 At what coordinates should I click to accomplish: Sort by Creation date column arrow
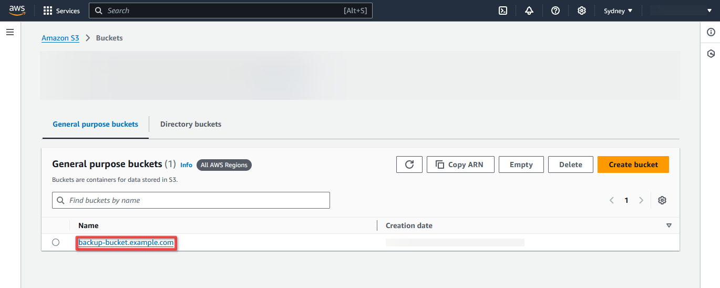pos(669,225)
